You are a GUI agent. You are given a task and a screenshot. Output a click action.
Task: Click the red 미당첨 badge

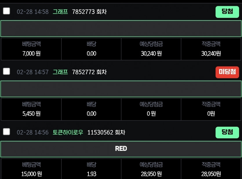point(227,72)
